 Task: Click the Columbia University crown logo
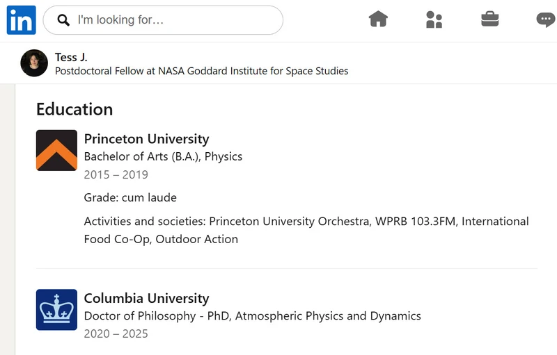(x=56, y=310)
